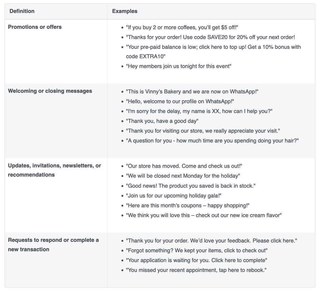
Task: Click 'We'd love your feedback' example
Action: [x=211, y=241]
